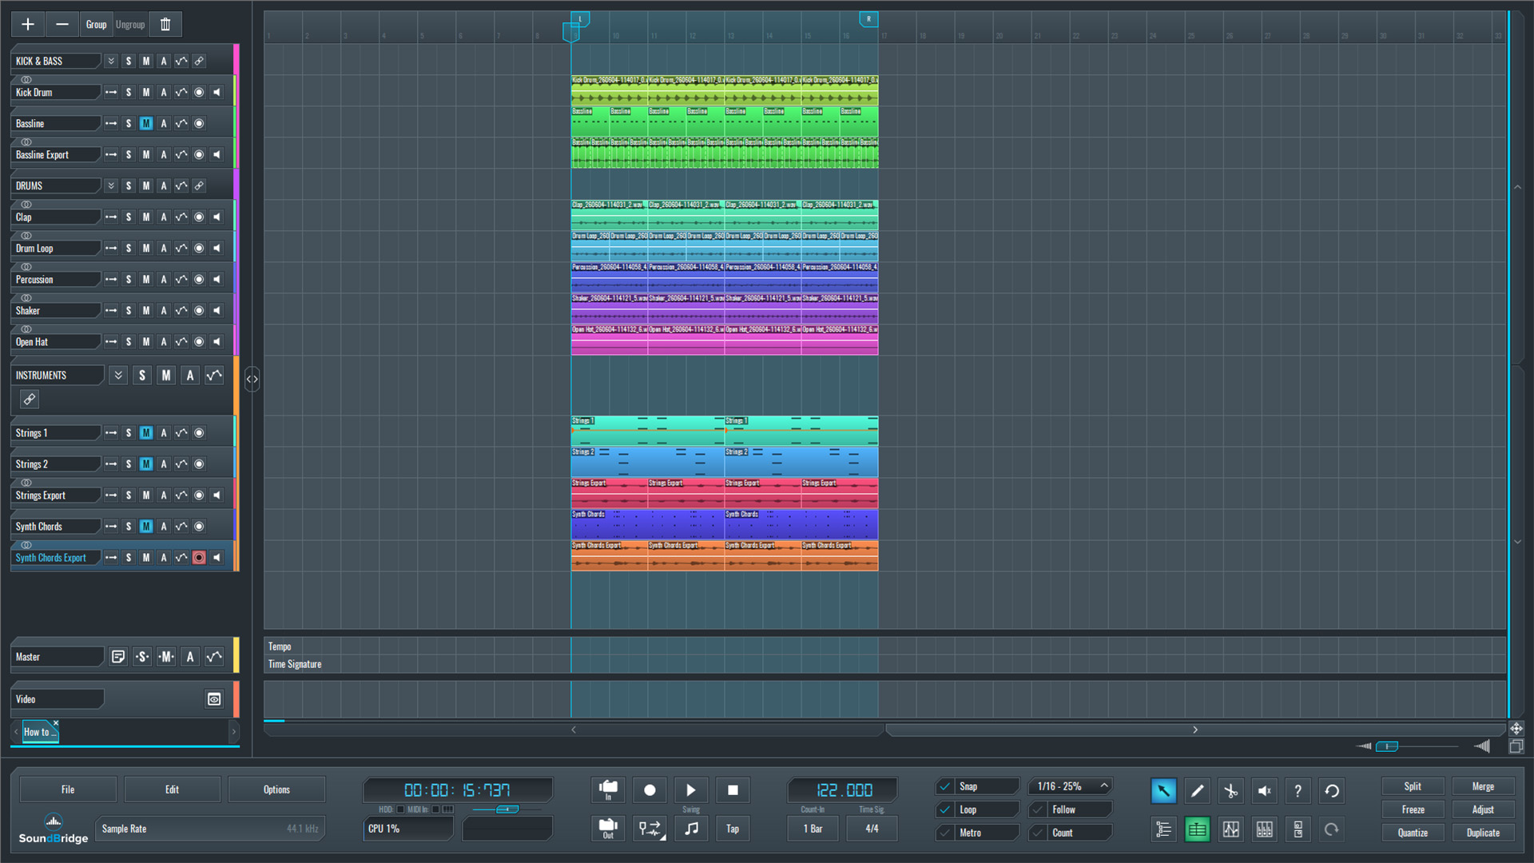This screenshot has width=1534, height=863.
Task: Select the scissors cut tool
Action: click(1230, 791)
